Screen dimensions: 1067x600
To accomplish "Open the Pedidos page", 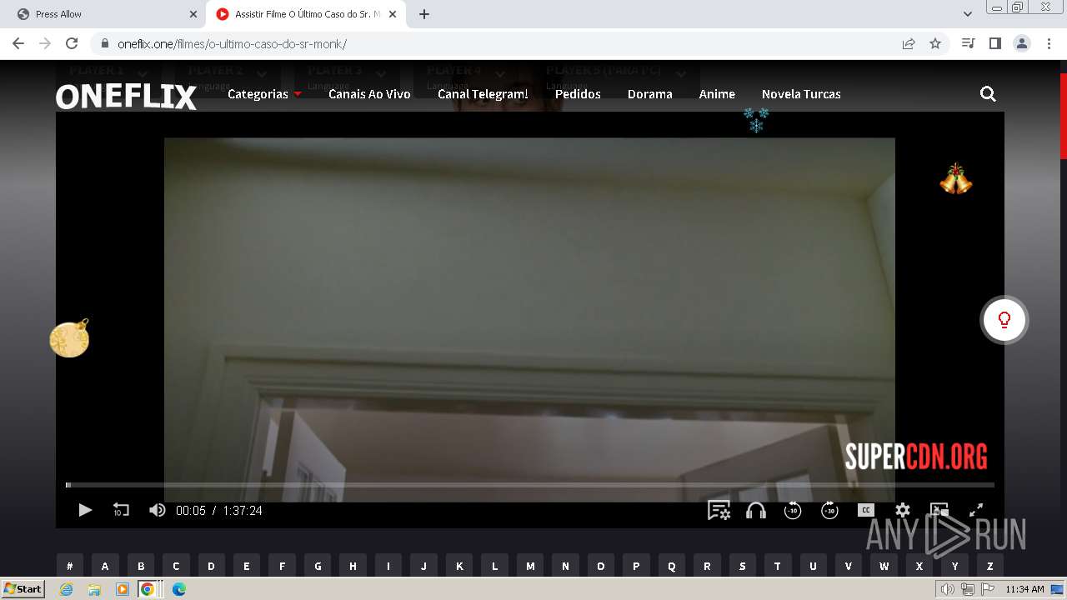I will click(x=578, y=94).
